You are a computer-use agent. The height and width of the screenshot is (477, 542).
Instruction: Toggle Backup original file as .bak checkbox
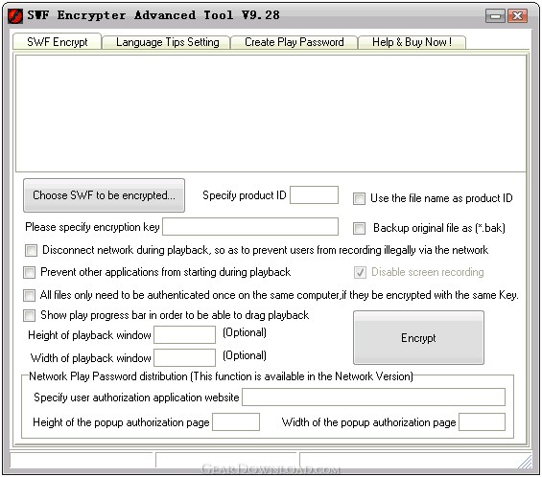click(x=359, y=228)
